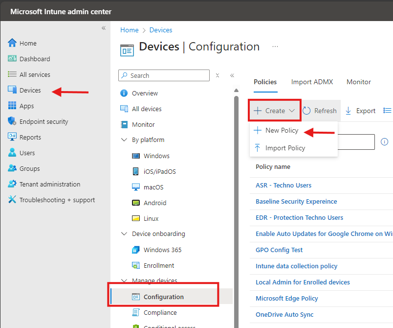Click the Windows 365 icon
Viewport: 393px width, 328px height.
135,250
